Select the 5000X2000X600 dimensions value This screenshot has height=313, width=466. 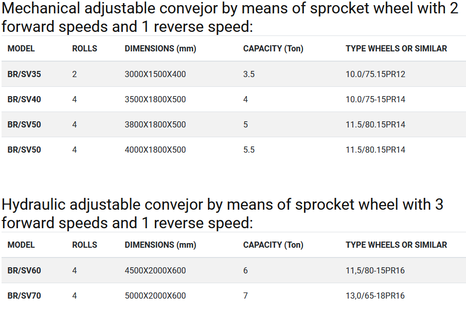coord(155,296)
